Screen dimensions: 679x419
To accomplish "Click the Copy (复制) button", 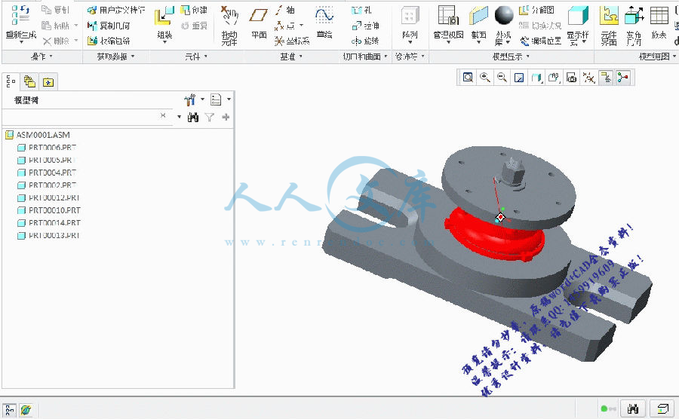I will [55, 10].
